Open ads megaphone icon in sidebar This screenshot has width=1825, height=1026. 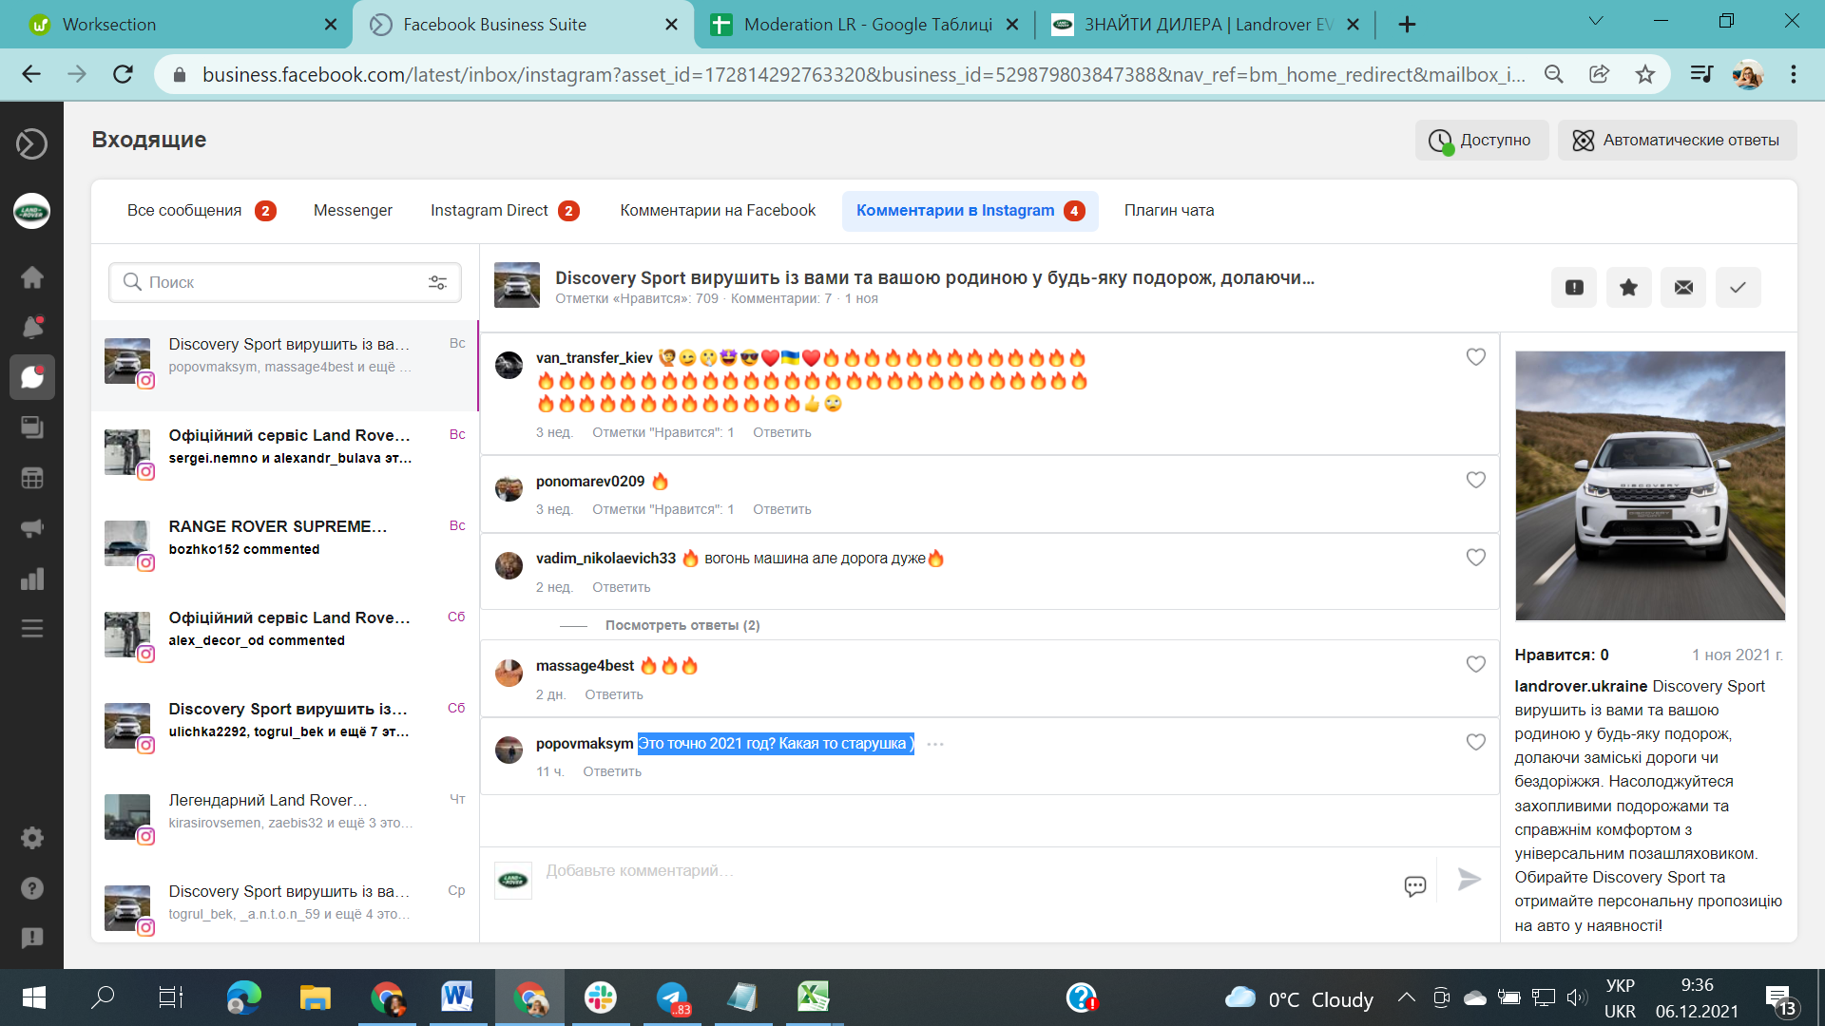(x=32, y=528)
